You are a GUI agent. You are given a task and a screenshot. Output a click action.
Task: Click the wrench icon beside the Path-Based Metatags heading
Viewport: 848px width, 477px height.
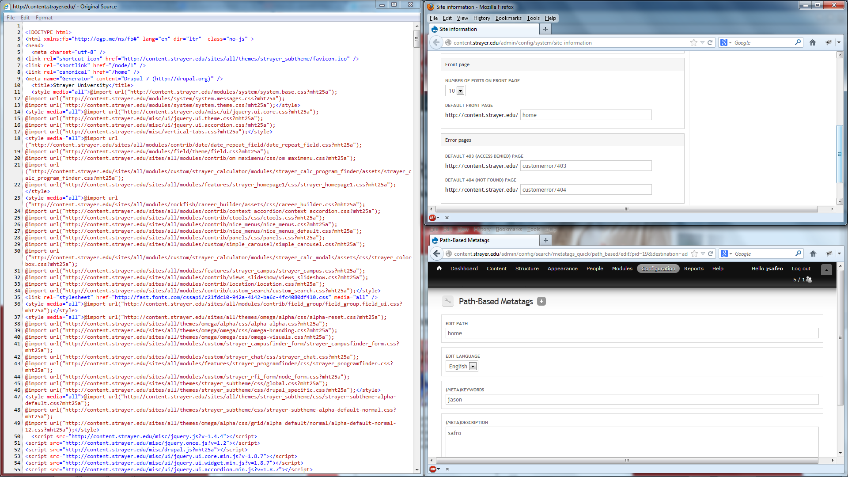448,301
